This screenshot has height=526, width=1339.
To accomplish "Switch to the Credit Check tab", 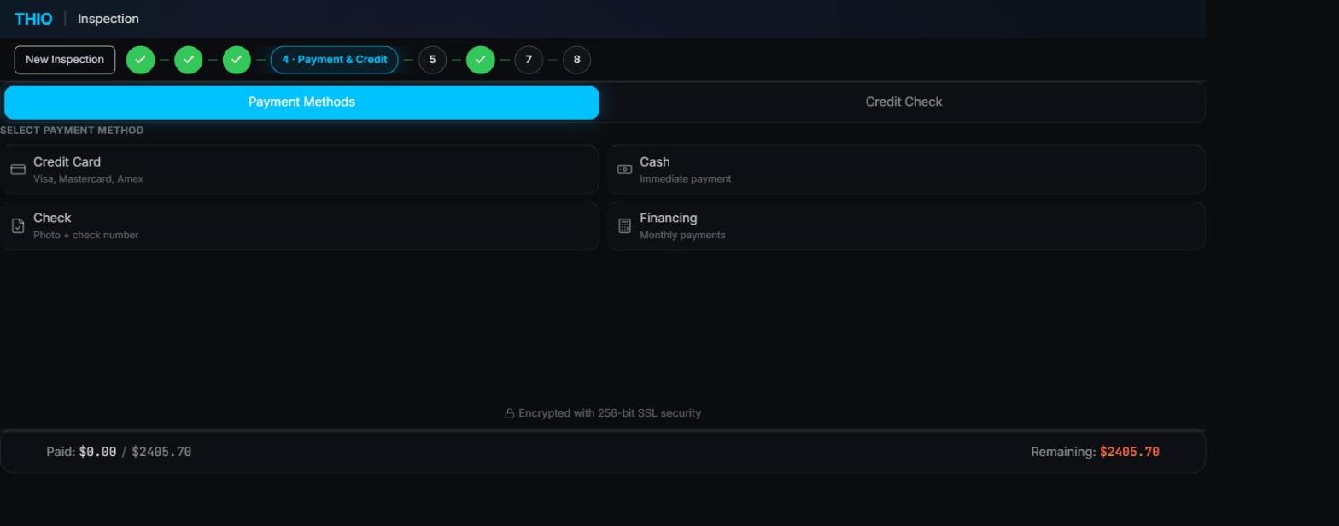I will click(x=903, y=102).
